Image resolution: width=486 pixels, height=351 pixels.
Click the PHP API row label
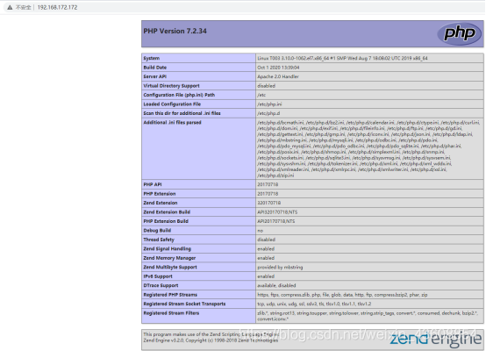point(153,184)
